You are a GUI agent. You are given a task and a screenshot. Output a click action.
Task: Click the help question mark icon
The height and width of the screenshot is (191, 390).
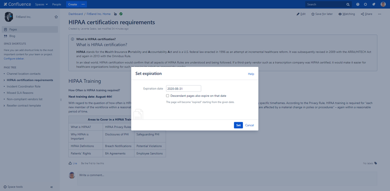(358, 4)
